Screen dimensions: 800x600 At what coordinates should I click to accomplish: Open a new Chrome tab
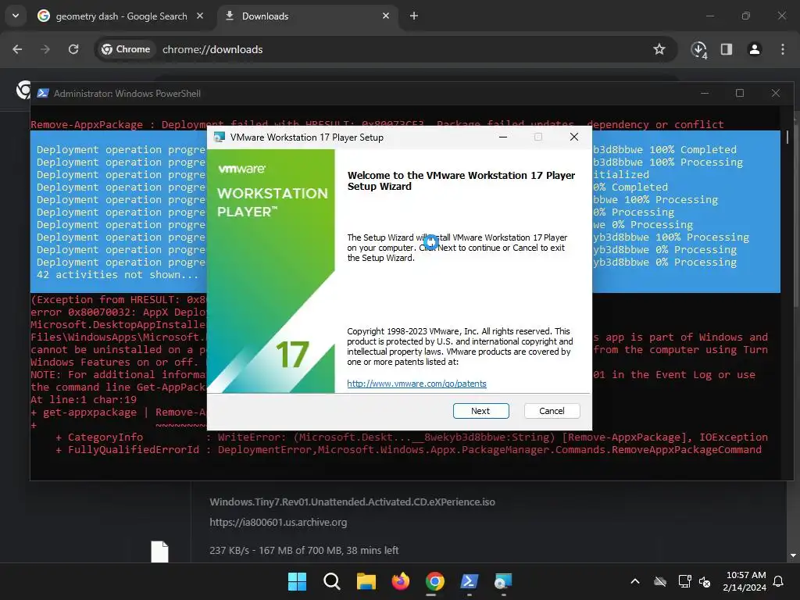pos(414,16)
